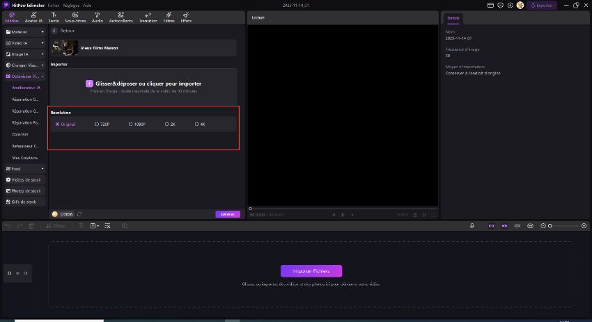592x322 pixels.
Task: Click the credits coin counter
Action: tap(63, 214)
